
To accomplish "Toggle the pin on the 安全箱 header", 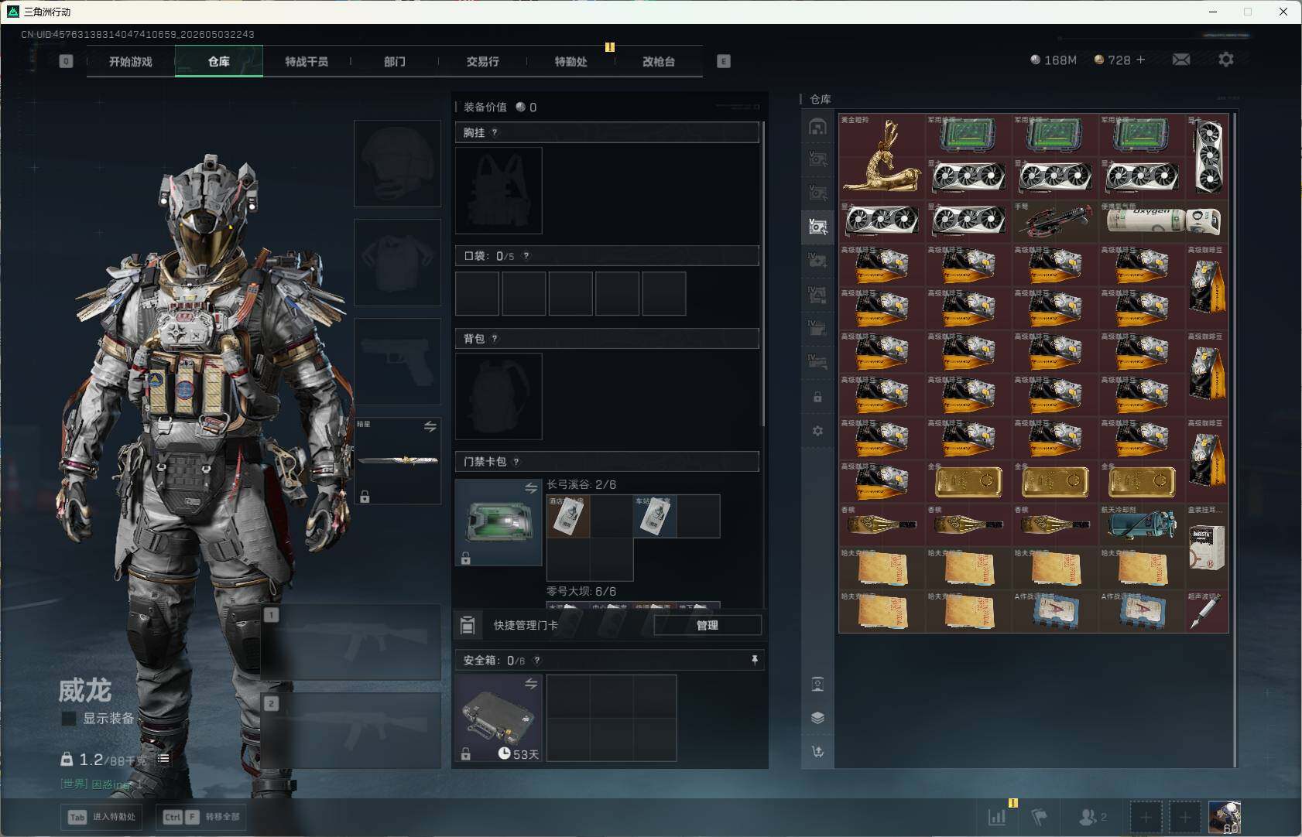I will (755, 660).
